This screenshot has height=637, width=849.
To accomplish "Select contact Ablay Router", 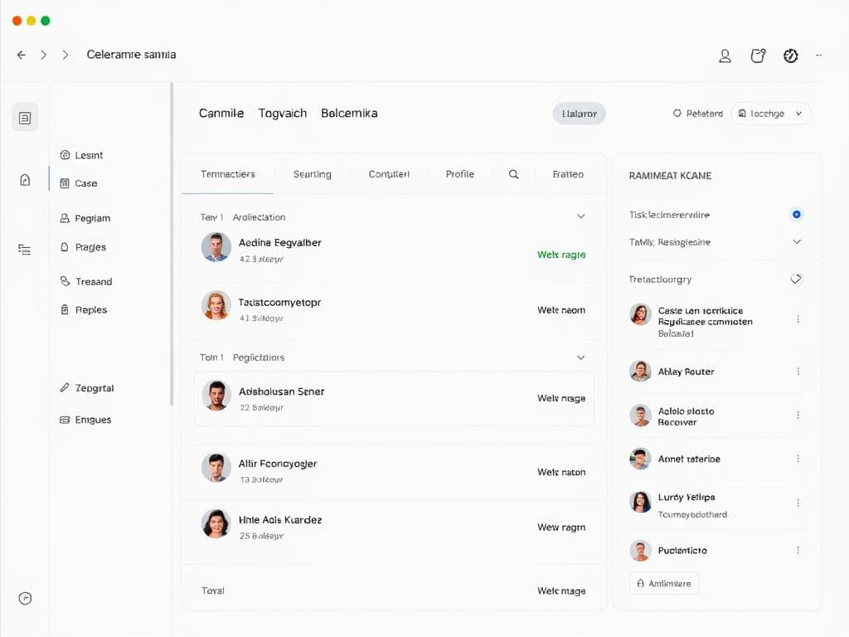I will 686,372.
